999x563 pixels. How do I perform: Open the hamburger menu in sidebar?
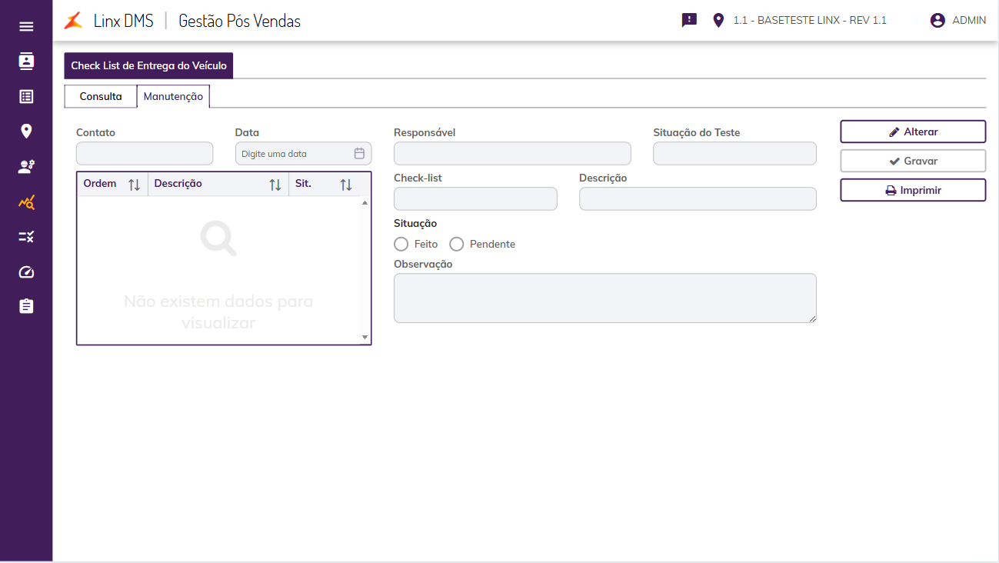(x=26, y=27)
